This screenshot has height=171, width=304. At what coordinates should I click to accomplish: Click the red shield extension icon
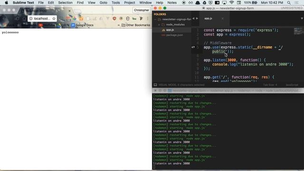pyautogui.click(x=114, y=19)
